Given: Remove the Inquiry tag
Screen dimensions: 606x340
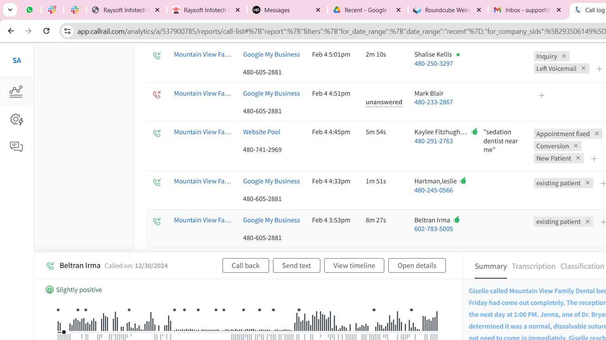Looking at the screenshot, I should click(564, 56).
